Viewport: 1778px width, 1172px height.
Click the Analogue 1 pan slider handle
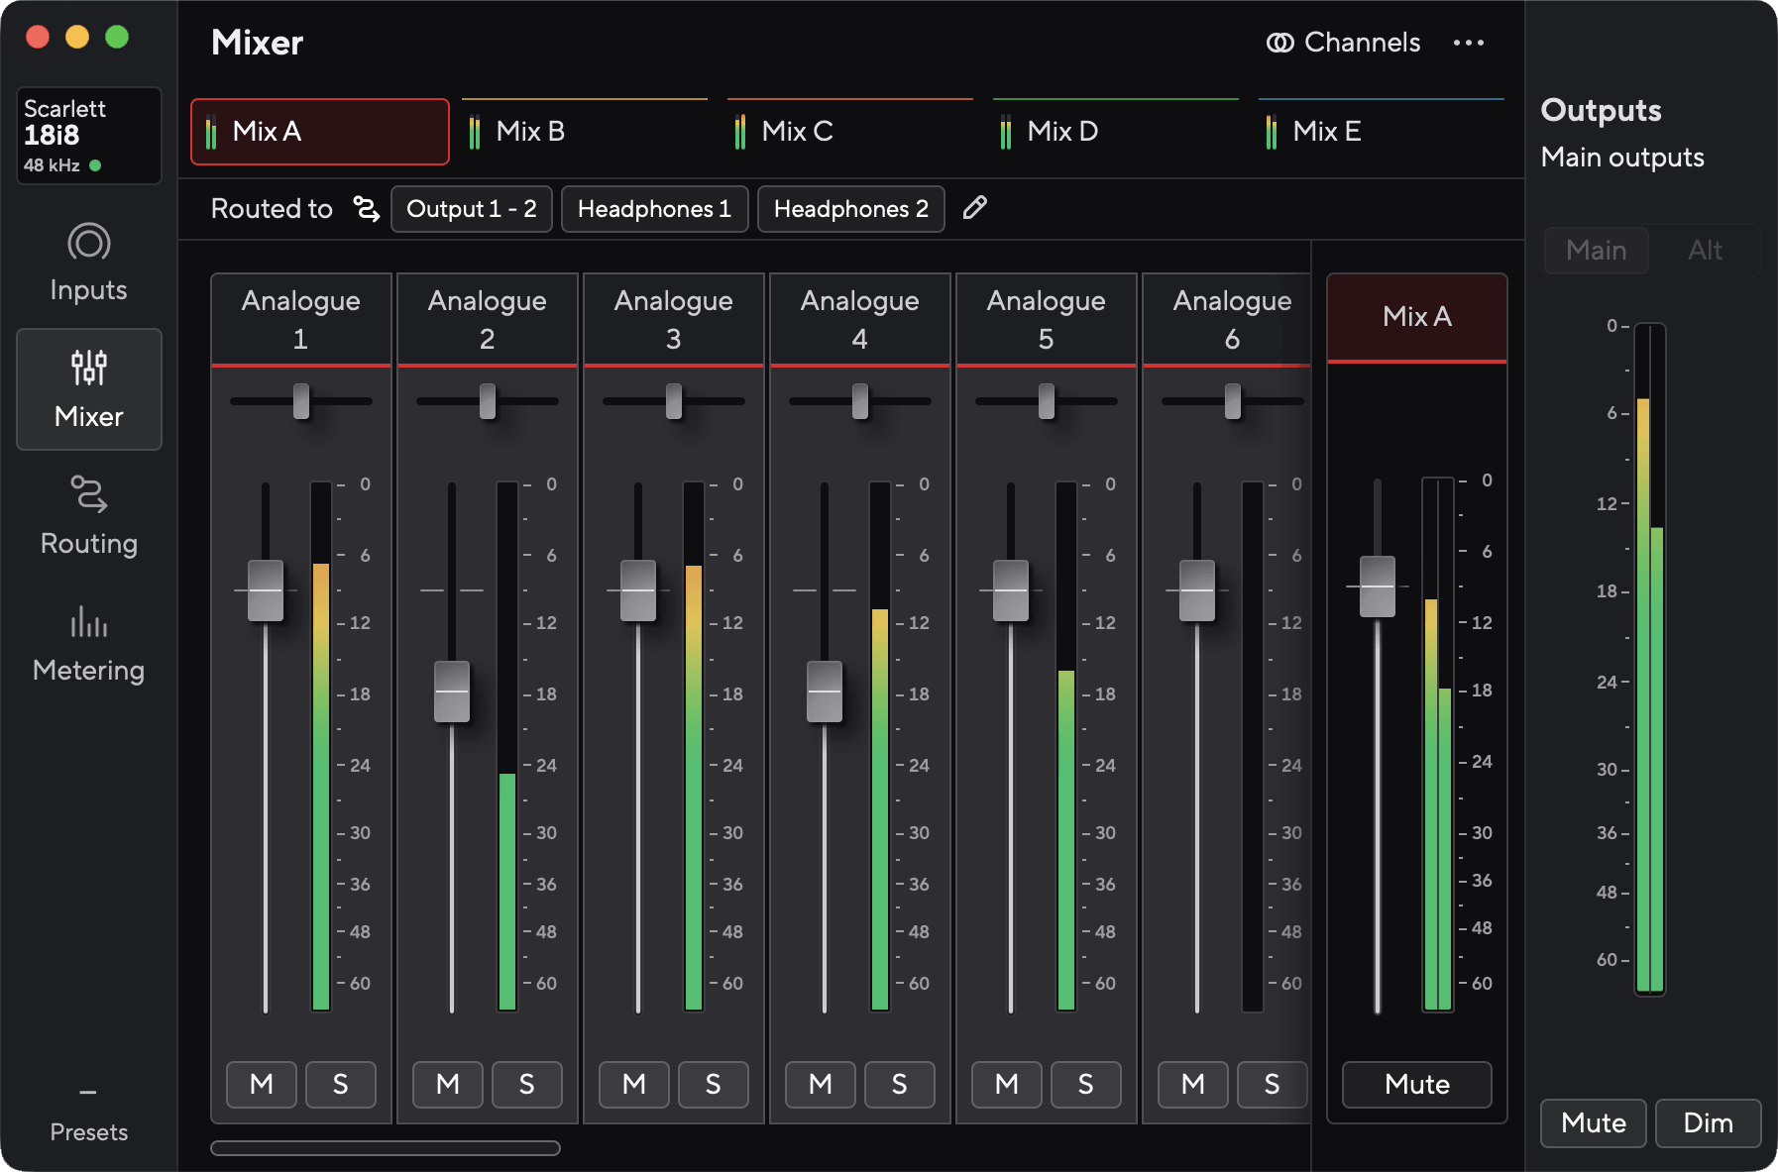tap(301, 401)
